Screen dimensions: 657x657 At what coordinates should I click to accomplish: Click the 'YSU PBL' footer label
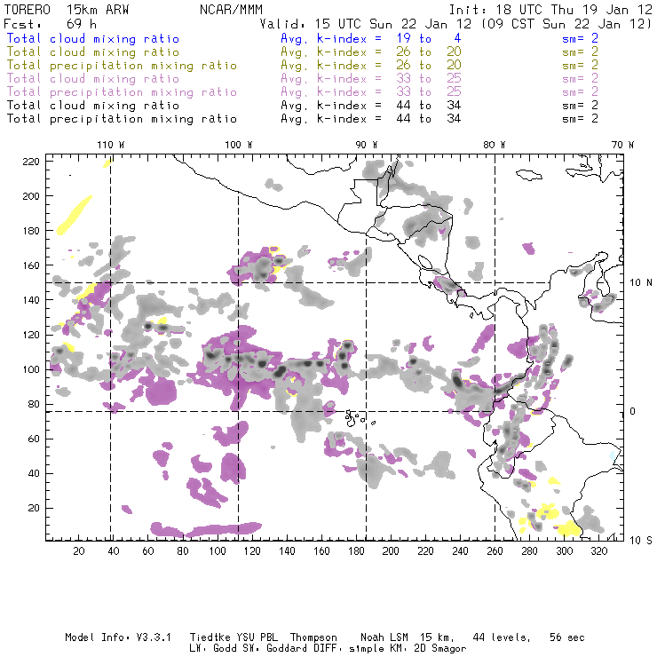tap(257, 637)
